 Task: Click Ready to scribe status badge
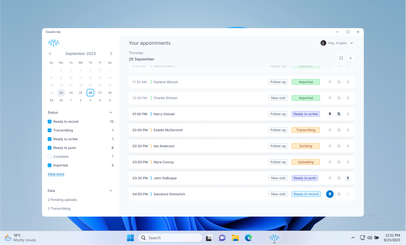click(x=306, y=114)
